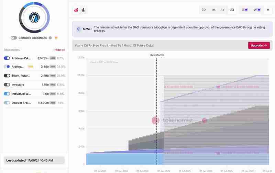Toggle the Individual W... allocation switch
The width and height of the screenshot is (275, 173).
pyautogui.click(x=7, y=94)
